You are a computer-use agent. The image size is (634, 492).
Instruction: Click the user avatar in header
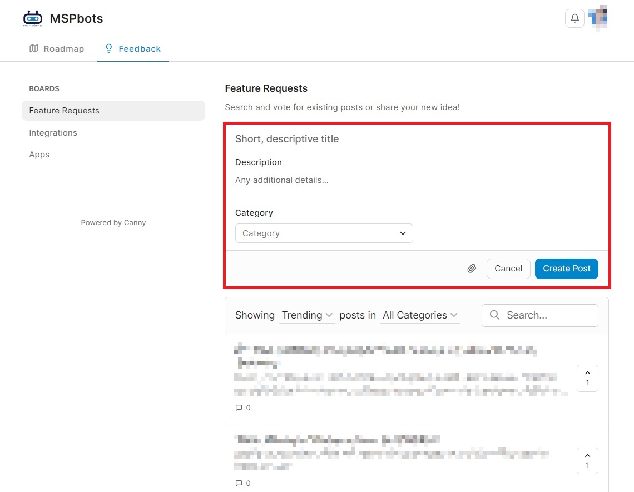coord(598,18)
